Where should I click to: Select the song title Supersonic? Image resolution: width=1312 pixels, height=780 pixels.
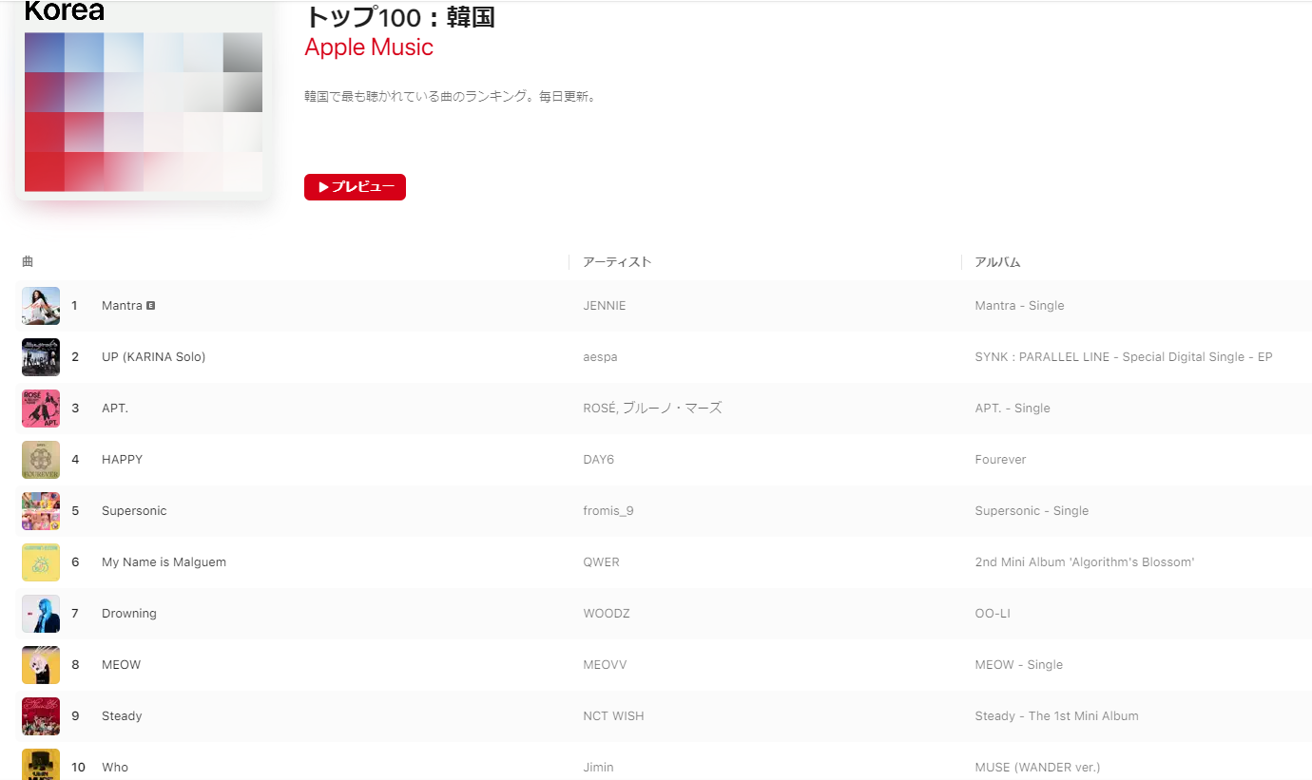click(x=134, y=511)
